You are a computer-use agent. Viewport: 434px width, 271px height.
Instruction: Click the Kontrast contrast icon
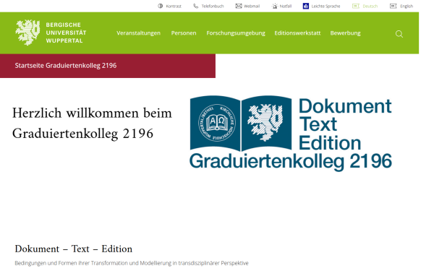click(161, 6)
